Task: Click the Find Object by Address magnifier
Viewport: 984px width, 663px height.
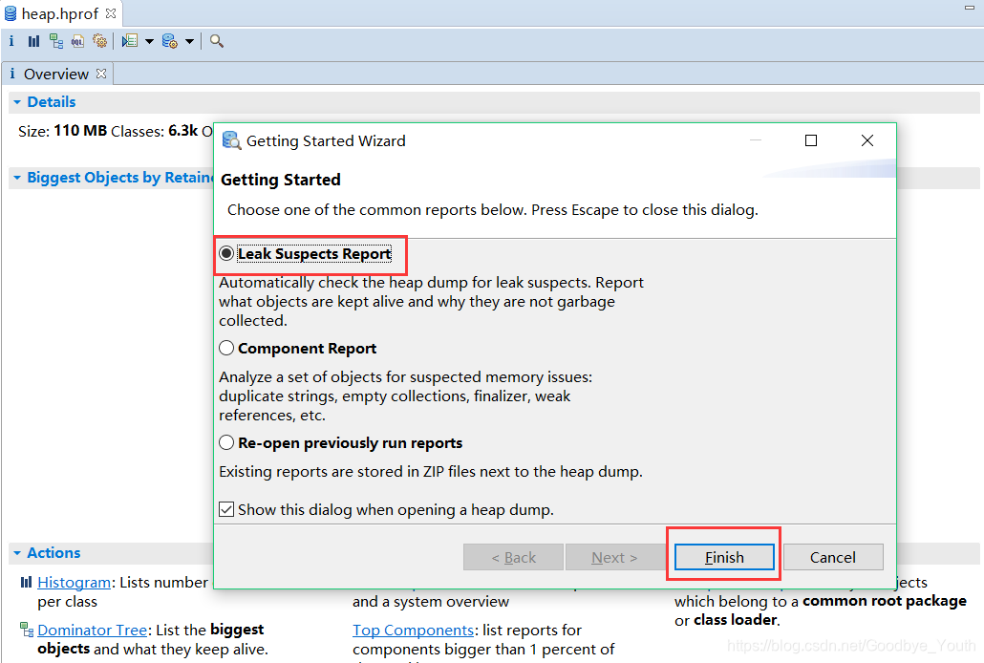Action: (x=217, y=41)
